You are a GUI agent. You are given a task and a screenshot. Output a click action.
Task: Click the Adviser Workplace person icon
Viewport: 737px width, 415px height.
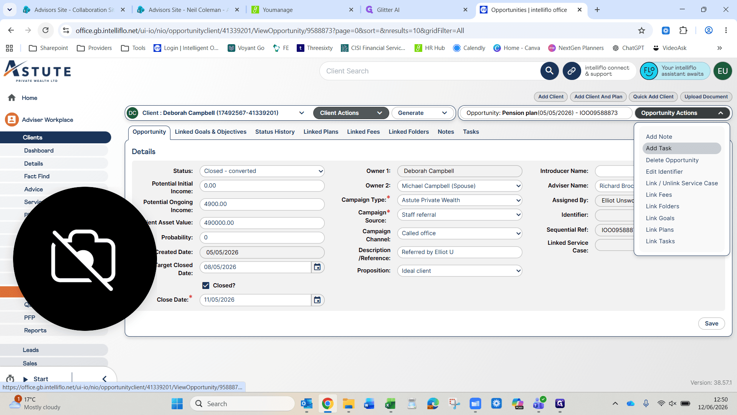pos(12,120)
